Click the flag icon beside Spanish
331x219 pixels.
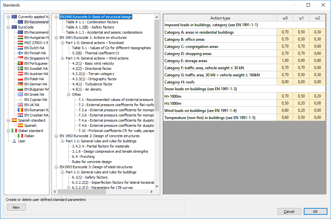20,126
